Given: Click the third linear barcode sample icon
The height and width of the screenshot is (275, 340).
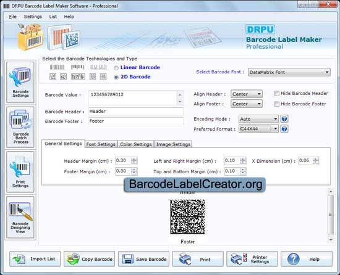Looking at the screenshot, I should click(x=98, y=67).
